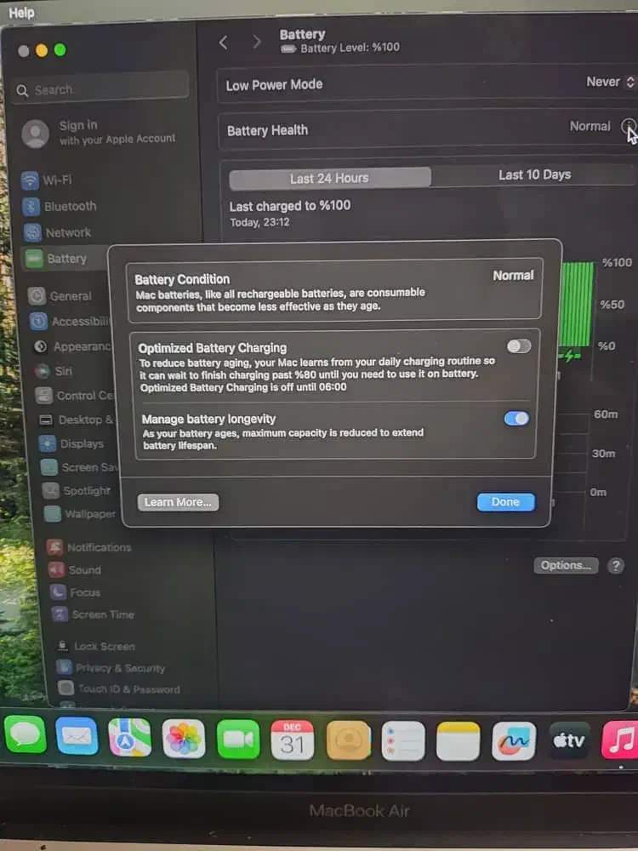
Task: Open the Low Power Mode dropdown
Action: (x=610, y=83)
